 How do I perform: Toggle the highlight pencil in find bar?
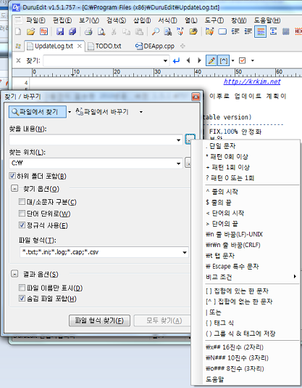211,60
